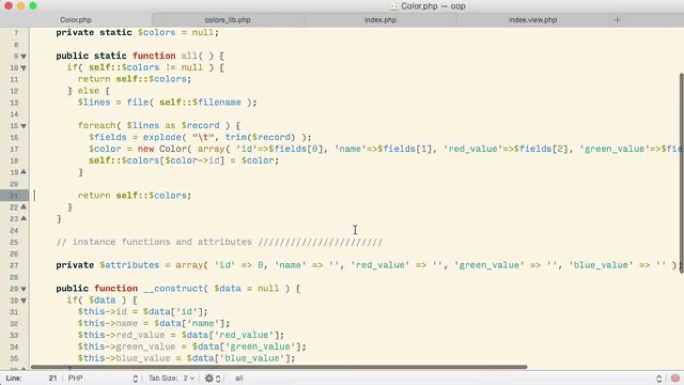The width and height of the screenshot is (684, 385).
Task: Click "$this->id = $data['id'];" line
Action: pos(143,312)
